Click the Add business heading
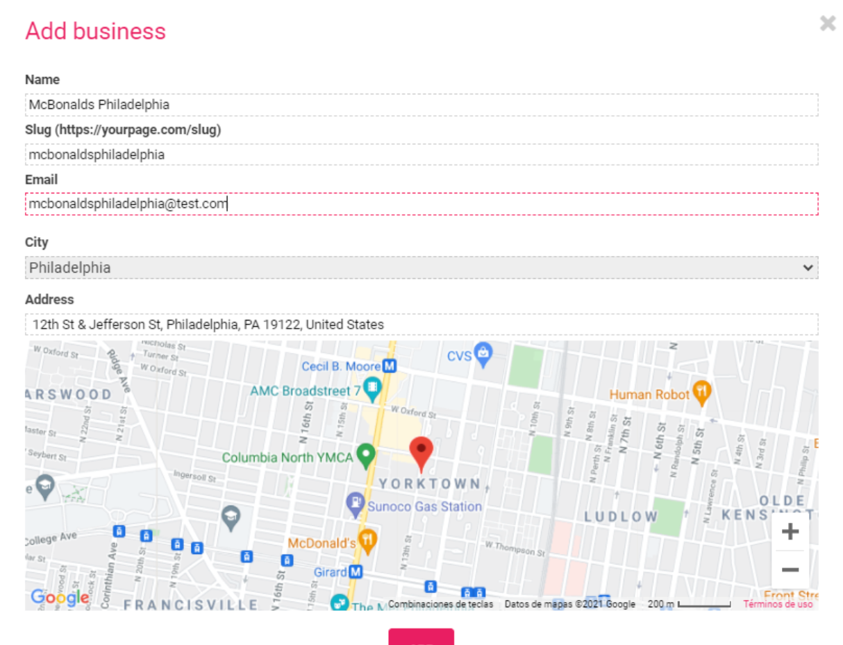Image resolution: width=843 pixels, height=645 pixels. click(x=96, y=31)
